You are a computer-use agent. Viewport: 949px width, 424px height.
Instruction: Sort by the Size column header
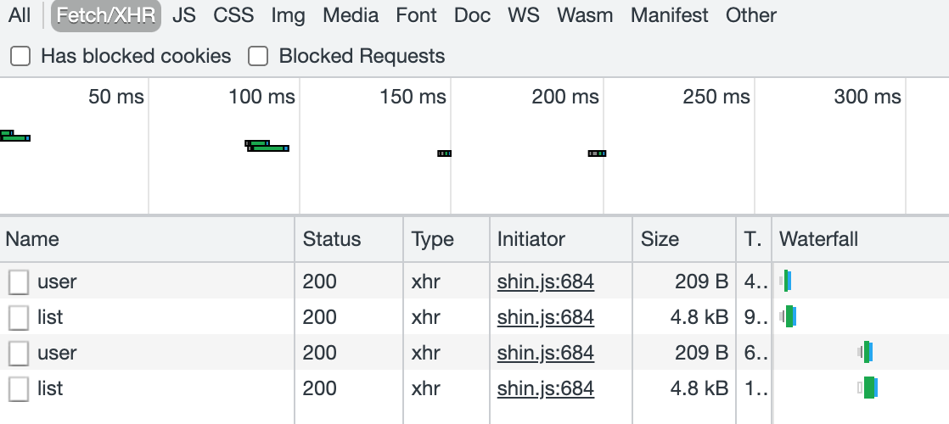(x=660, y=239)
